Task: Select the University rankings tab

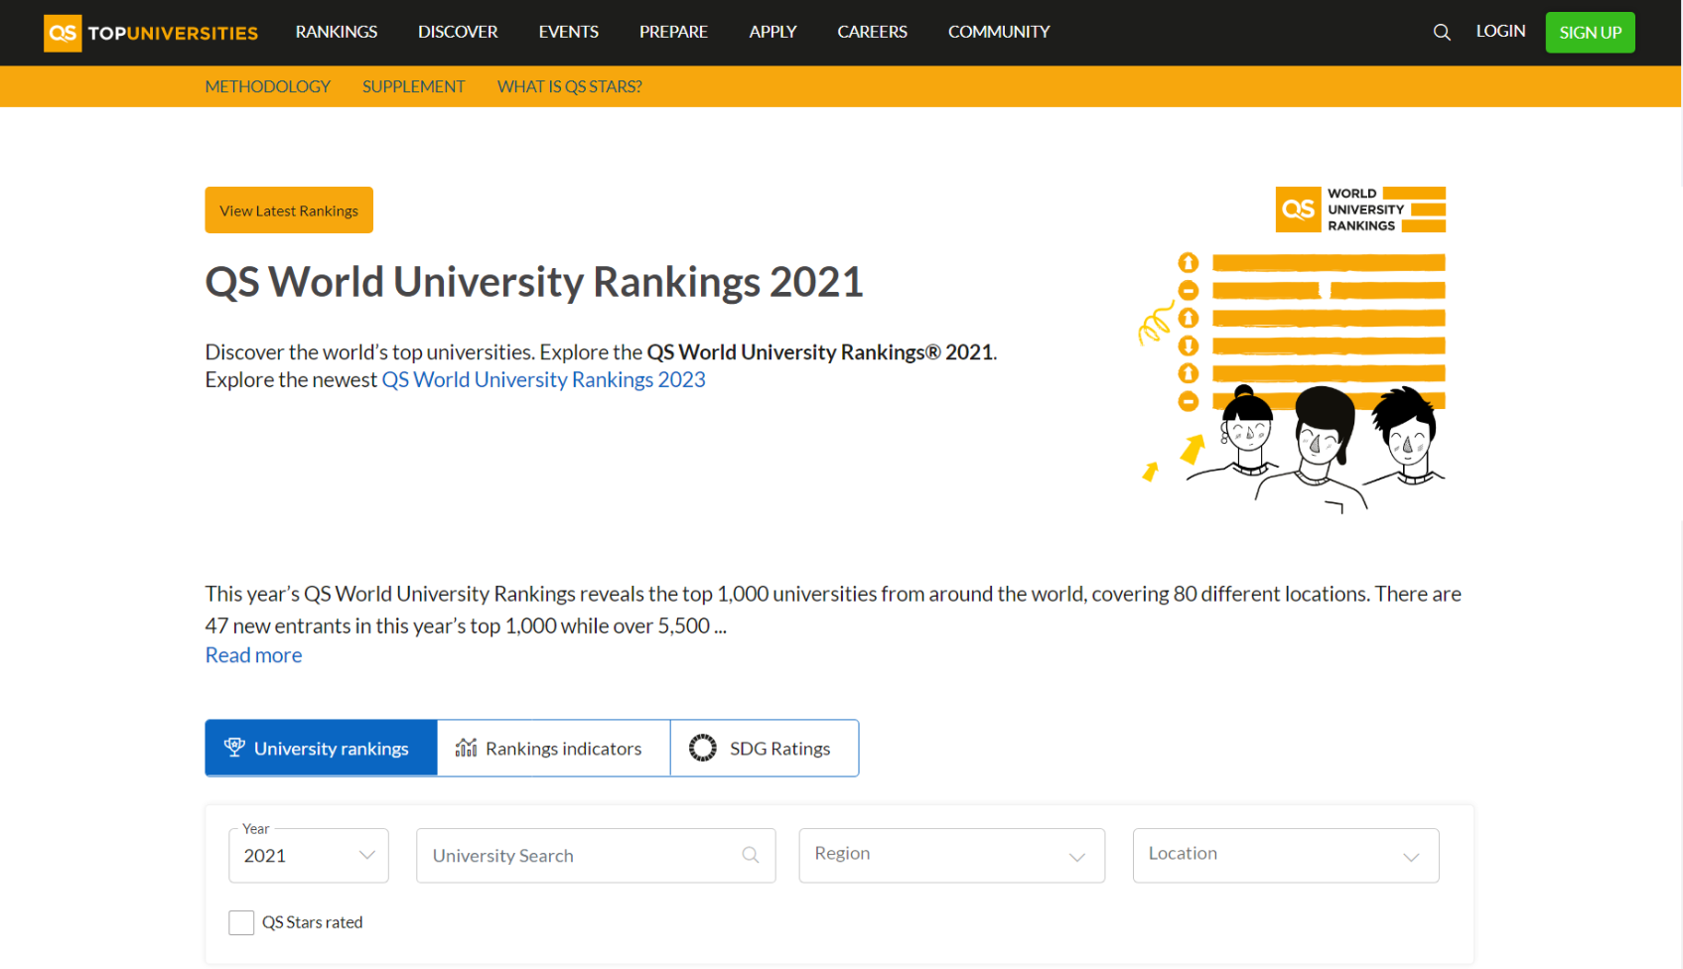Action: [x=322, y=748]
